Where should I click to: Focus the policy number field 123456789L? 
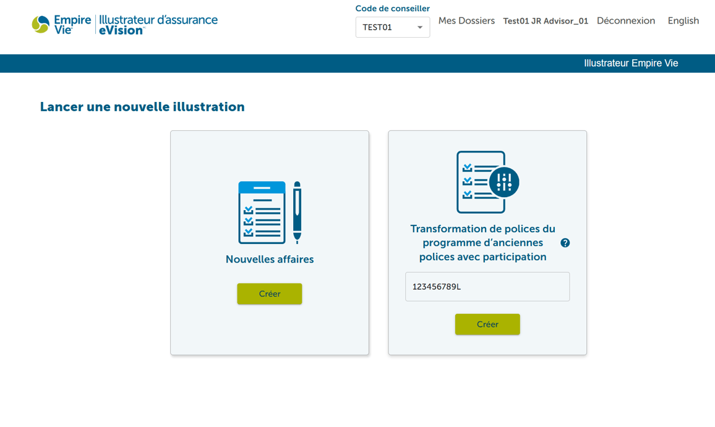click(487, 287)
